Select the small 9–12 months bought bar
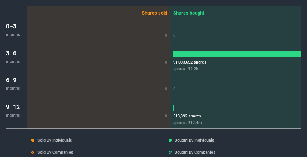The width and height of the screenshot is (307, 157). point(174,108)
